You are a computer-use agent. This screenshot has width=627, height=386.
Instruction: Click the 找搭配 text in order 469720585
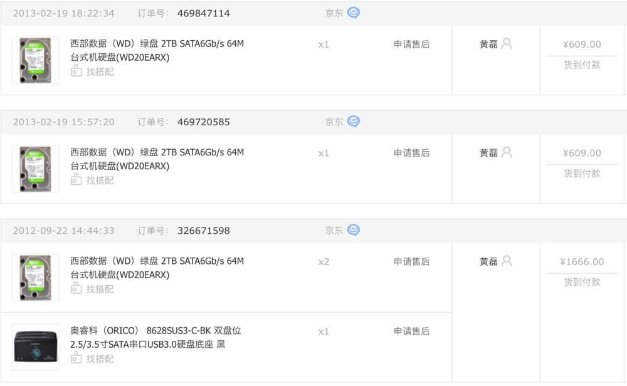point(100,180)
